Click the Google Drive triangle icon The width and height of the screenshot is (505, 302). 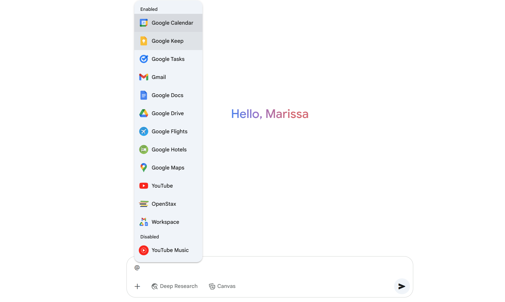144,113
